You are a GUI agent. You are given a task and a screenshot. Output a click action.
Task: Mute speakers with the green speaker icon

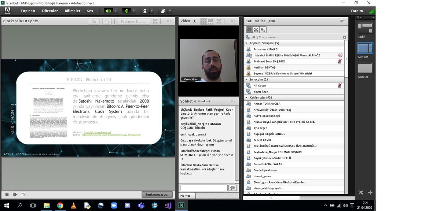tap(108, 11)
